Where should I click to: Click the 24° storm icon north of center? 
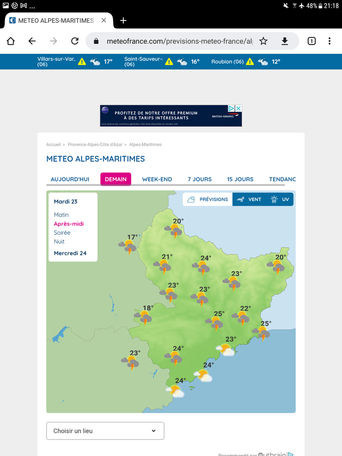tap(201, 268)
